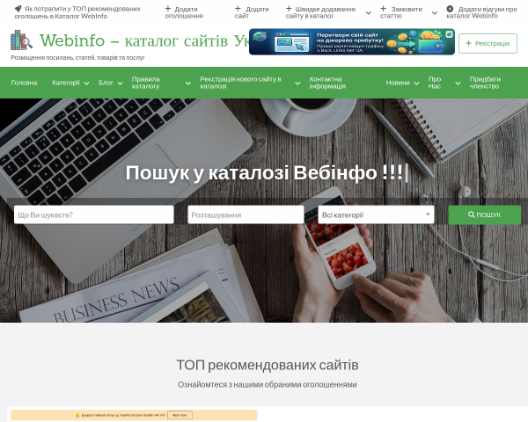Open 'Замовити статтю' link
This screenshot has height=422, width=528.
tap(401, 12)
